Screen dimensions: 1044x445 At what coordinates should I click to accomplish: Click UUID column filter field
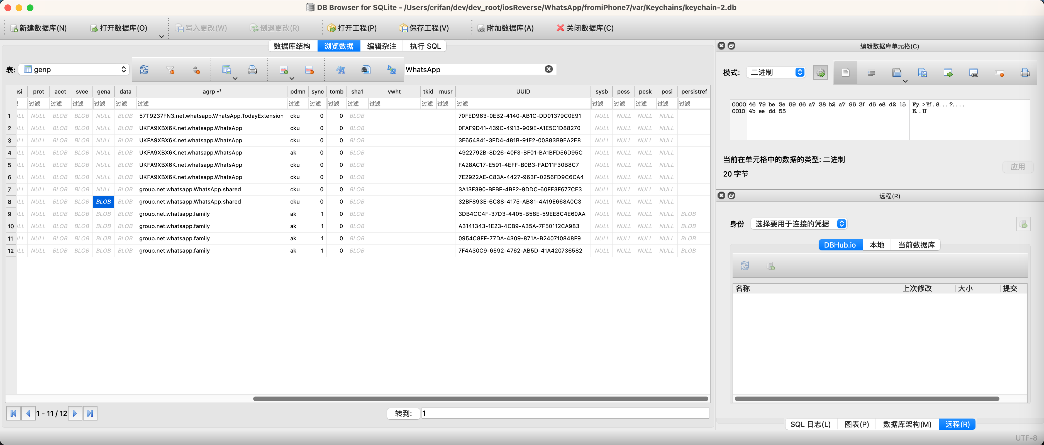[523, 104]
